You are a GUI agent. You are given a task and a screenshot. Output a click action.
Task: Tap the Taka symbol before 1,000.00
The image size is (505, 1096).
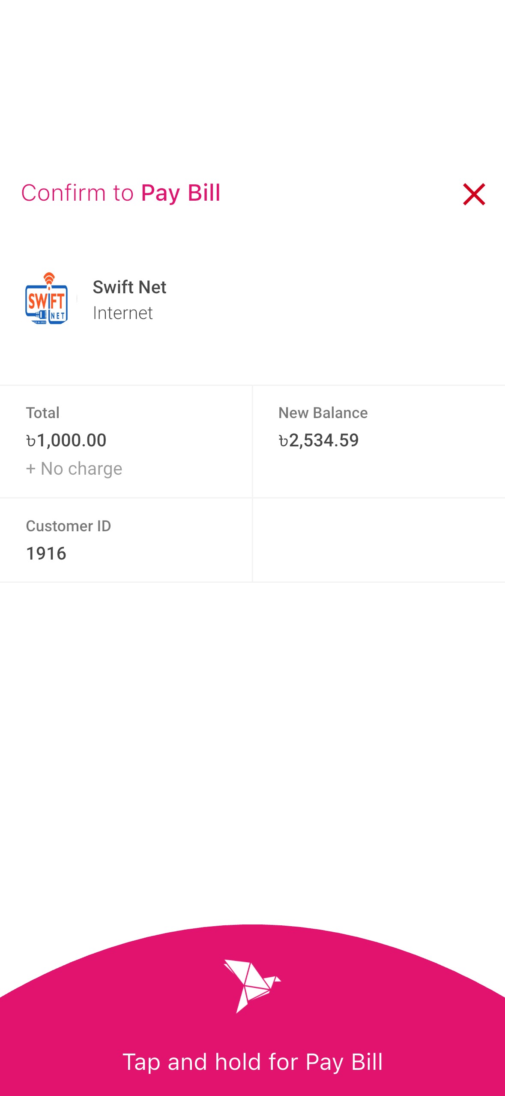pos(31,441)
